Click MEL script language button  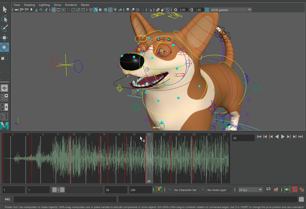click(8, 199)
